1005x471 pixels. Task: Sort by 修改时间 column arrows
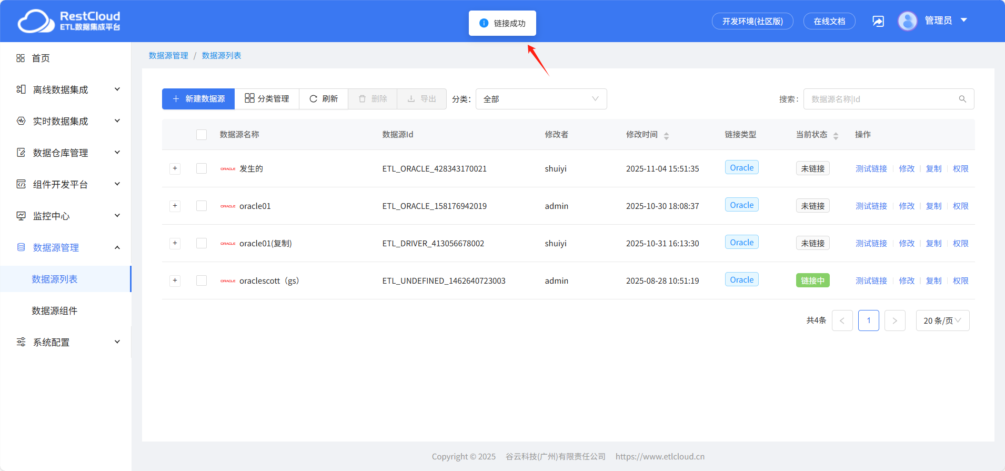pos(666,136)
